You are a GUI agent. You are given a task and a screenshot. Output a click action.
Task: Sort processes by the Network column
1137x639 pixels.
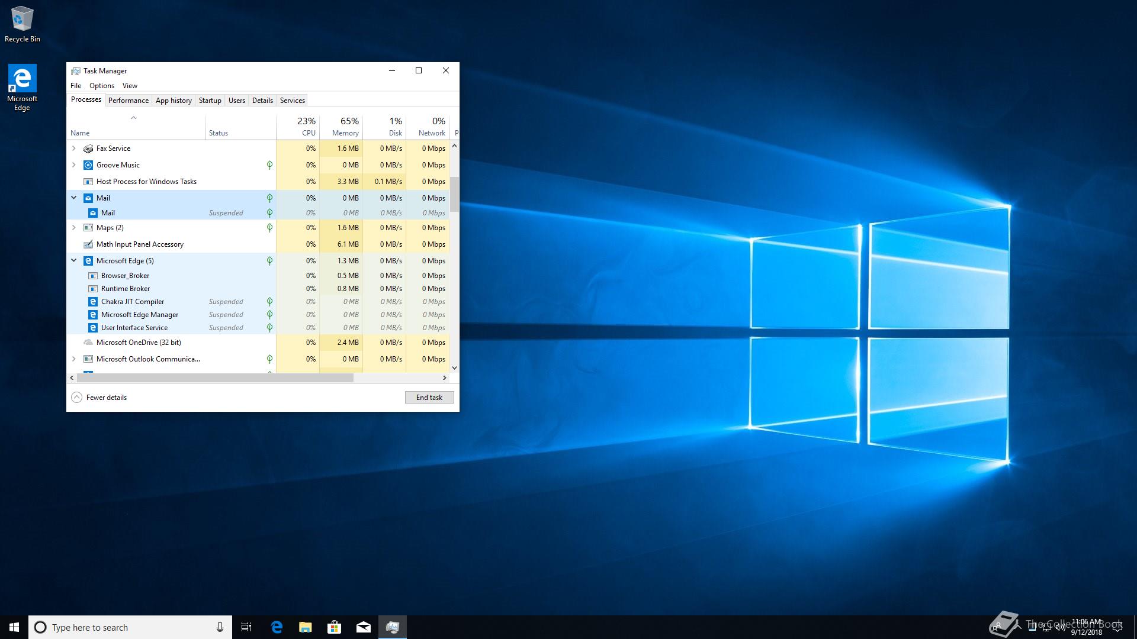point(428,127)
